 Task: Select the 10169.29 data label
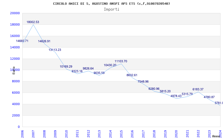(66, 66)
